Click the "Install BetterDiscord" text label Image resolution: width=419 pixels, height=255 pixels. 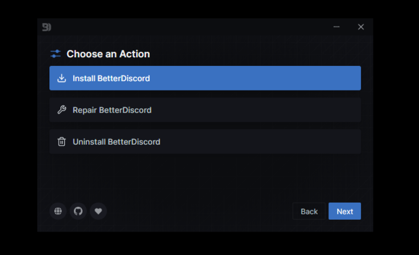111,78
